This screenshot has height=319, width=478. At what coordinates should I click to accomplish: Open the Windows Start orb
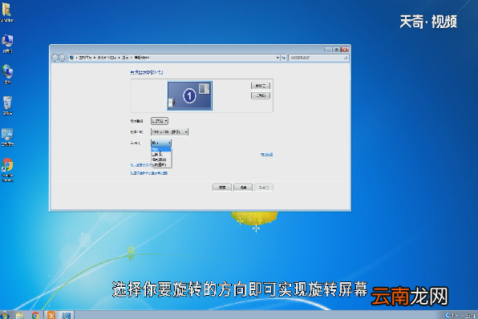(4, 315)
